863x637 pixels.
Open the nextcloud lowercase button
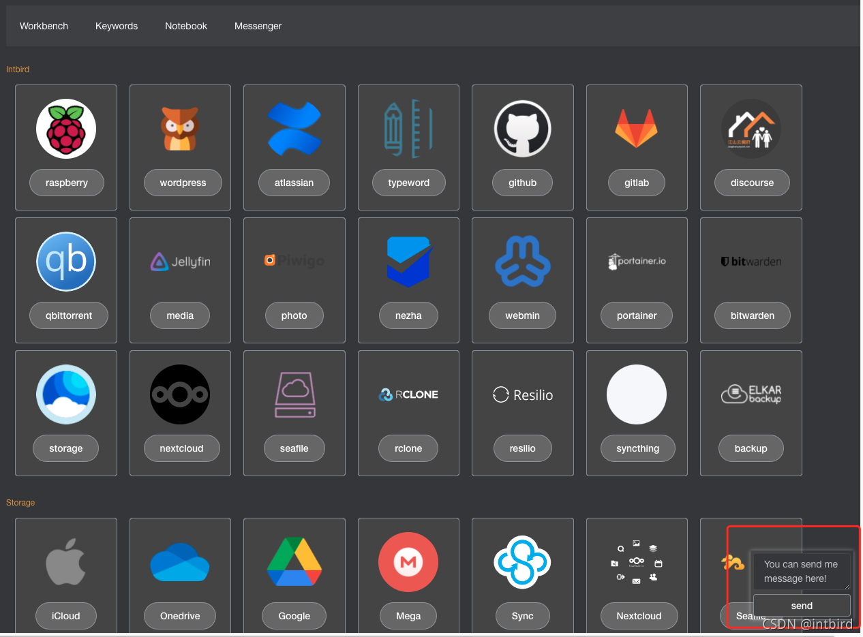(181, 448)
